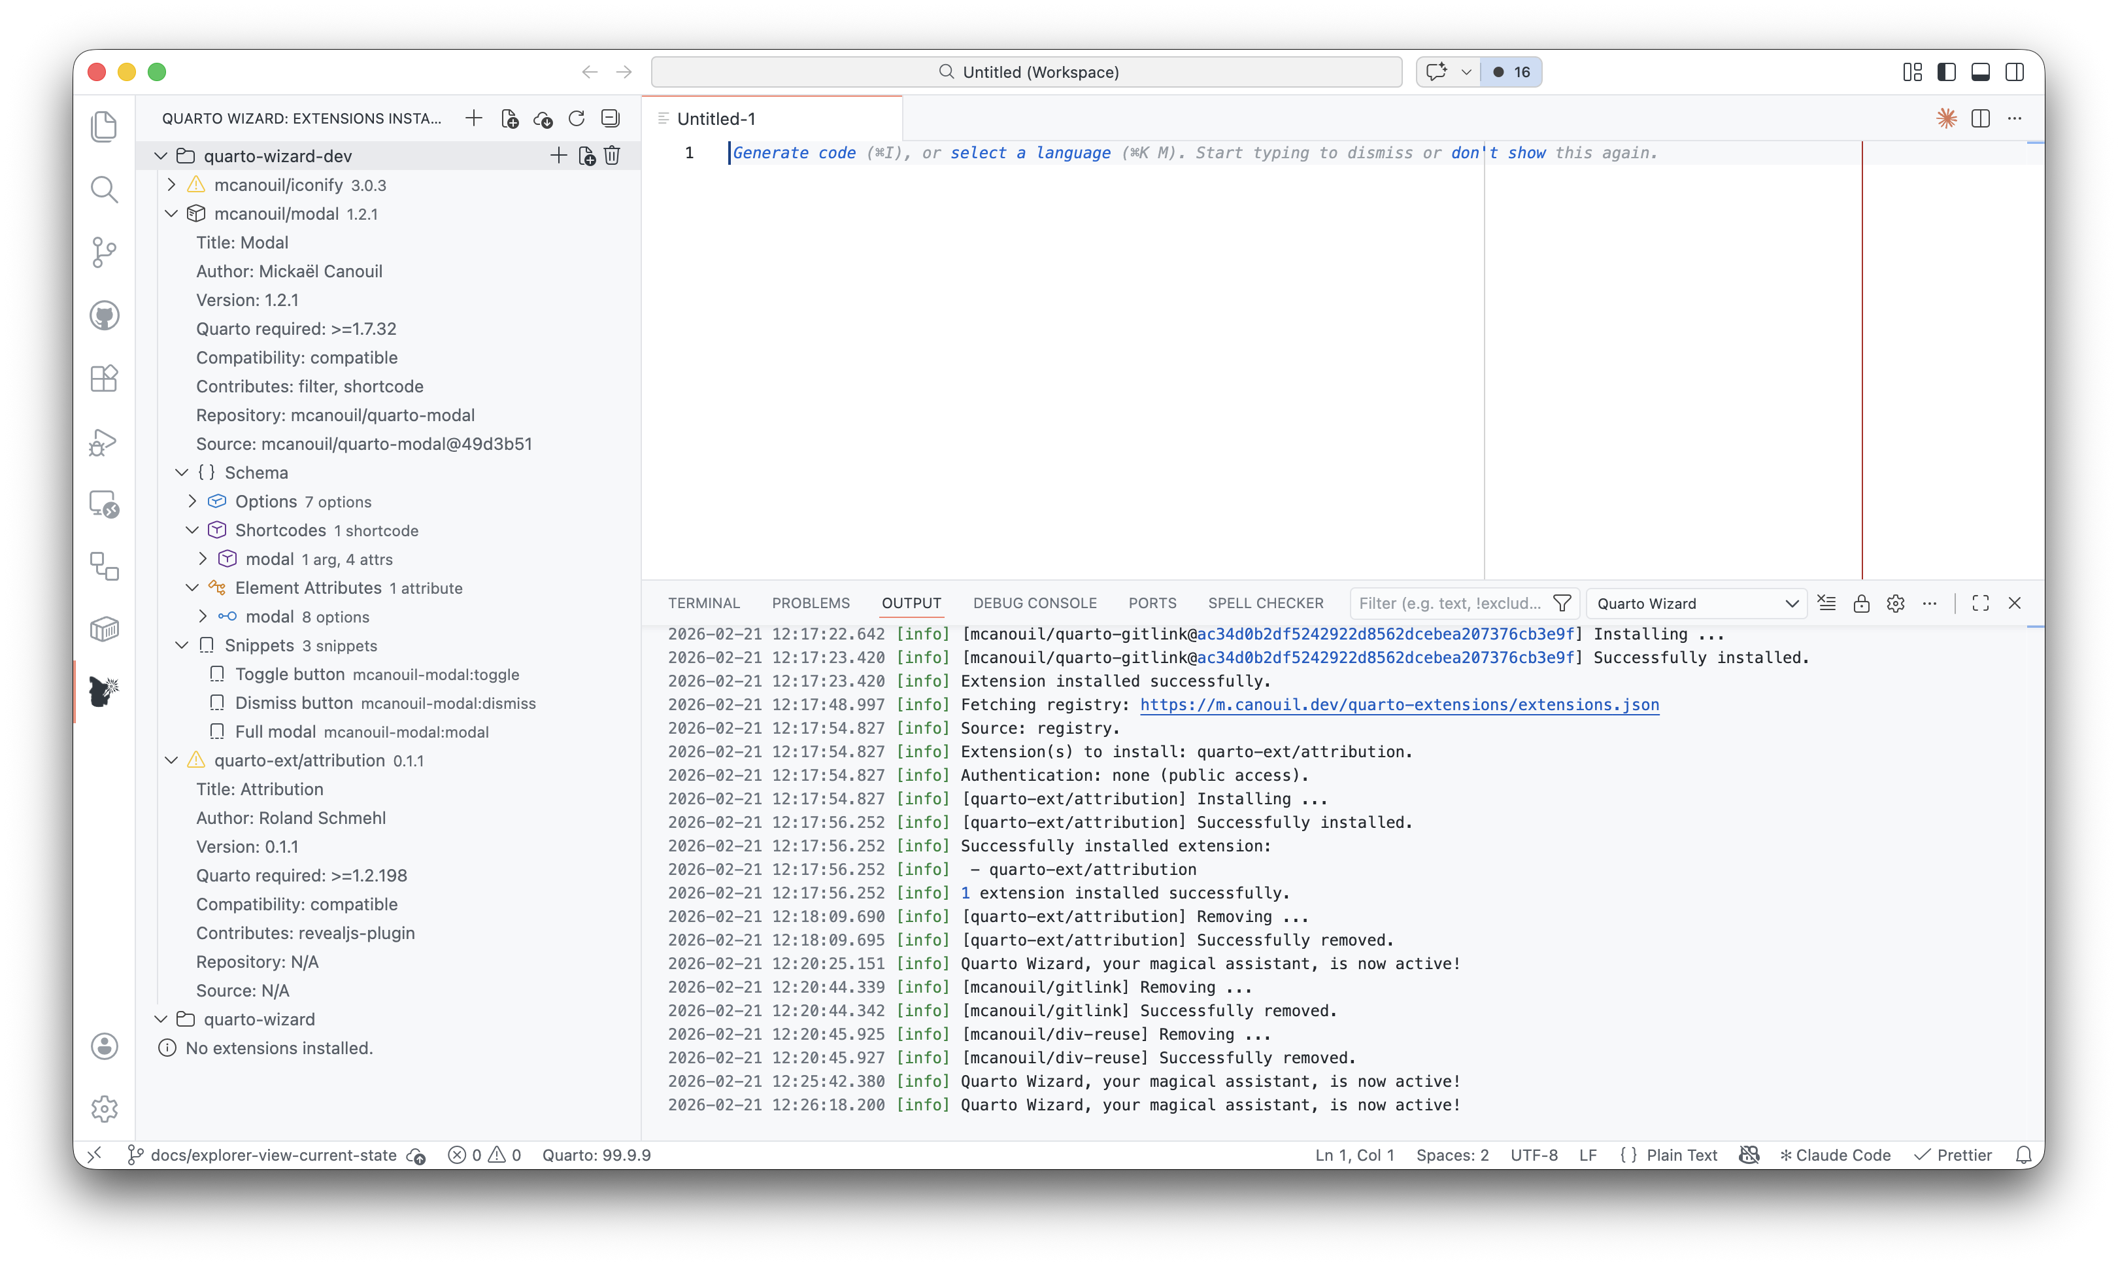
Task: Open the Quarto Wizard activity bar icon
Action: 104,691
